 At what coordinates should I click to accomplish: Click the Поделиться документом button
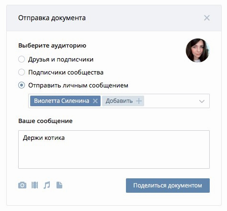[x=168, y=186]
